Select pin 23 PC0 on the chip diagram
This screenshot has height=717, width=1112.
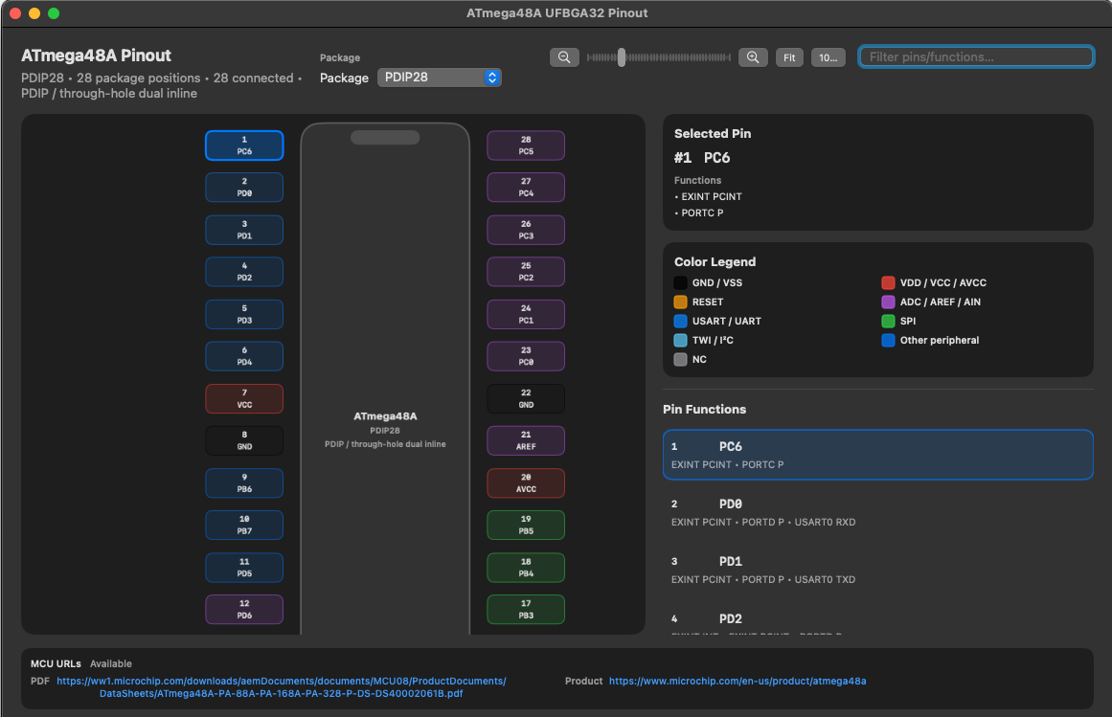click(x=526, y=356)
